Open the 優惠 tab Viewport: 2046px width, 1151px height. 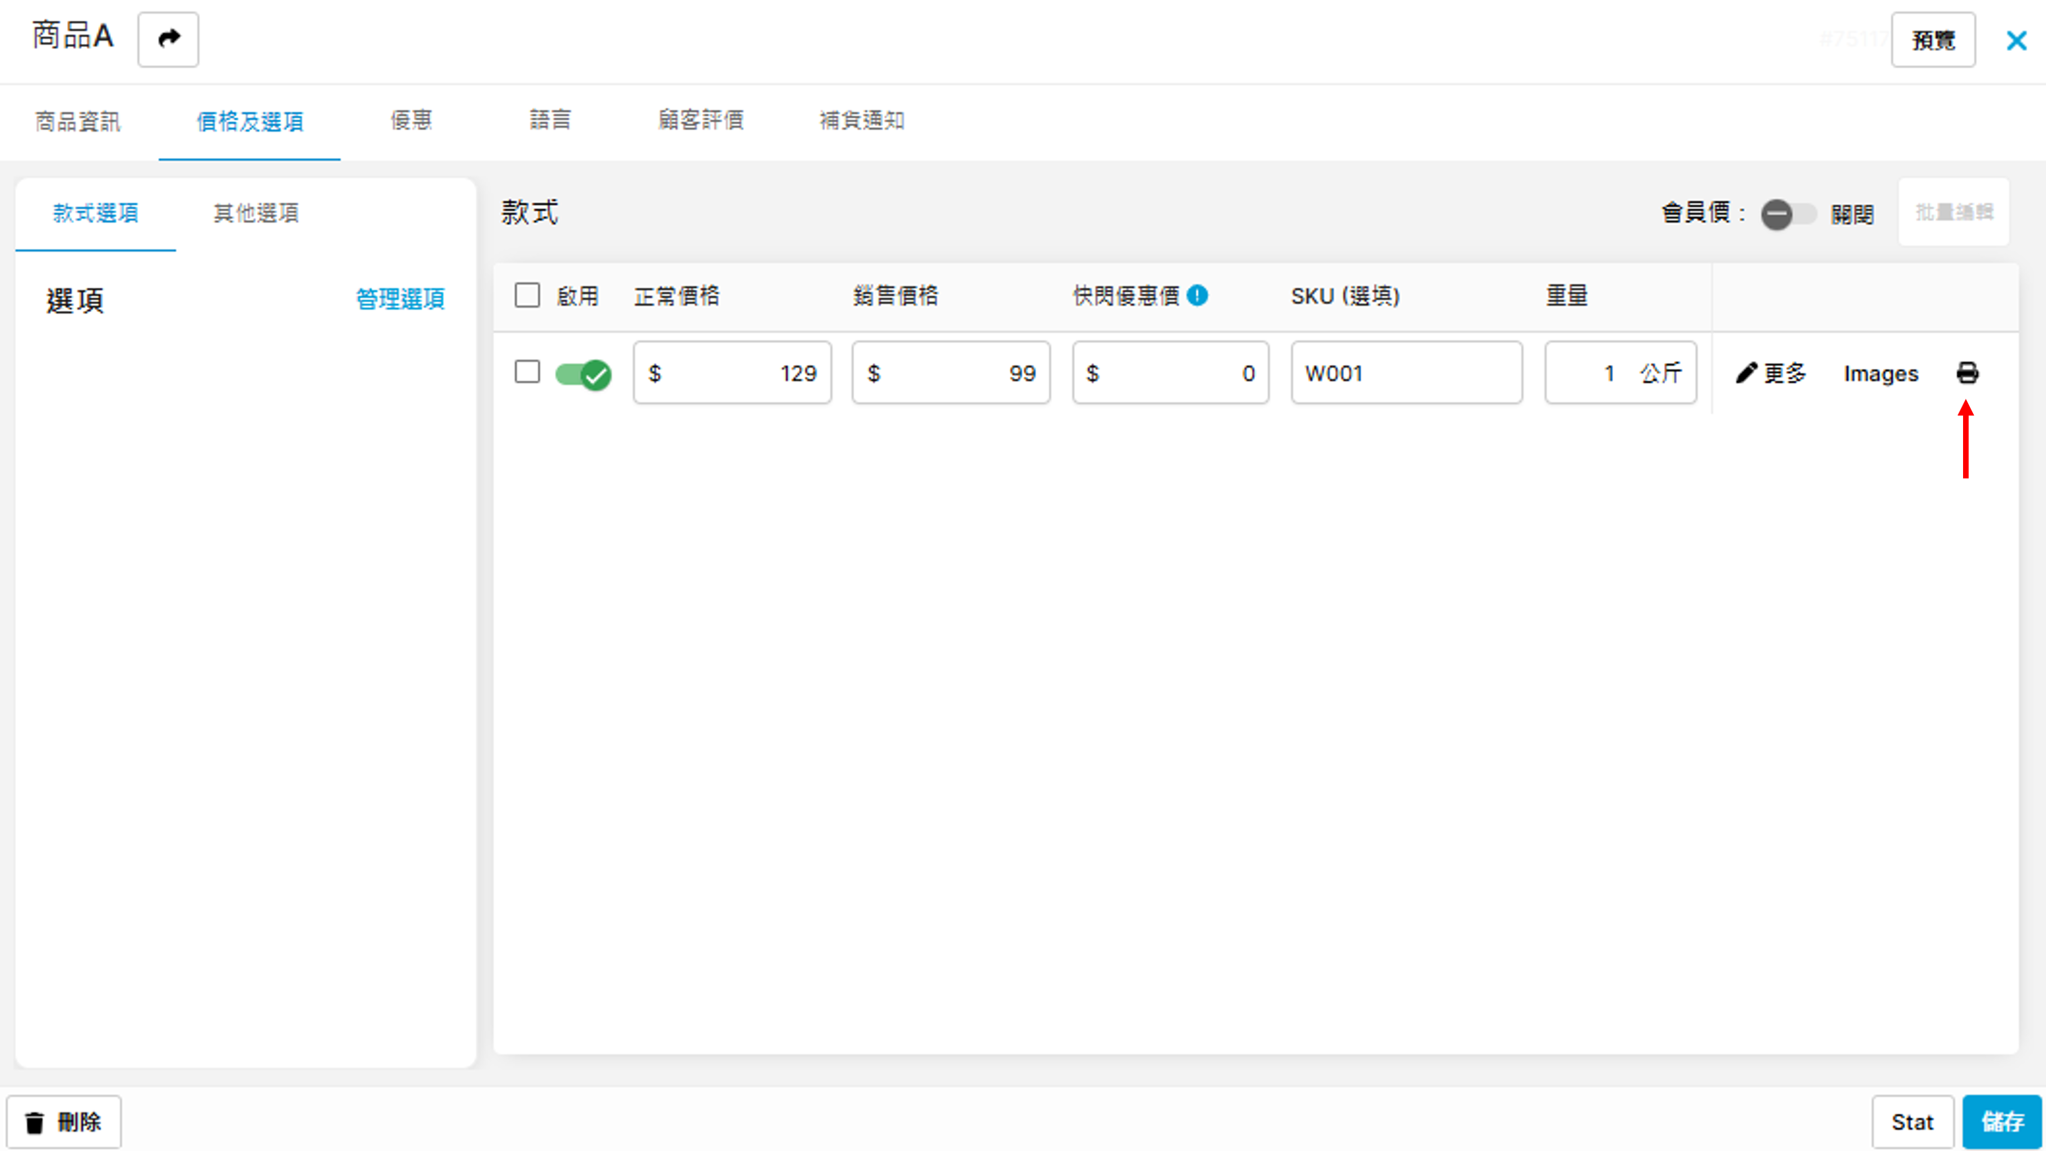point(411,121)
